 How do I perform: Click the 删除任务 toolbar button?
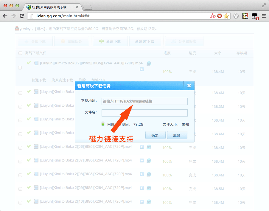[71, 41]
